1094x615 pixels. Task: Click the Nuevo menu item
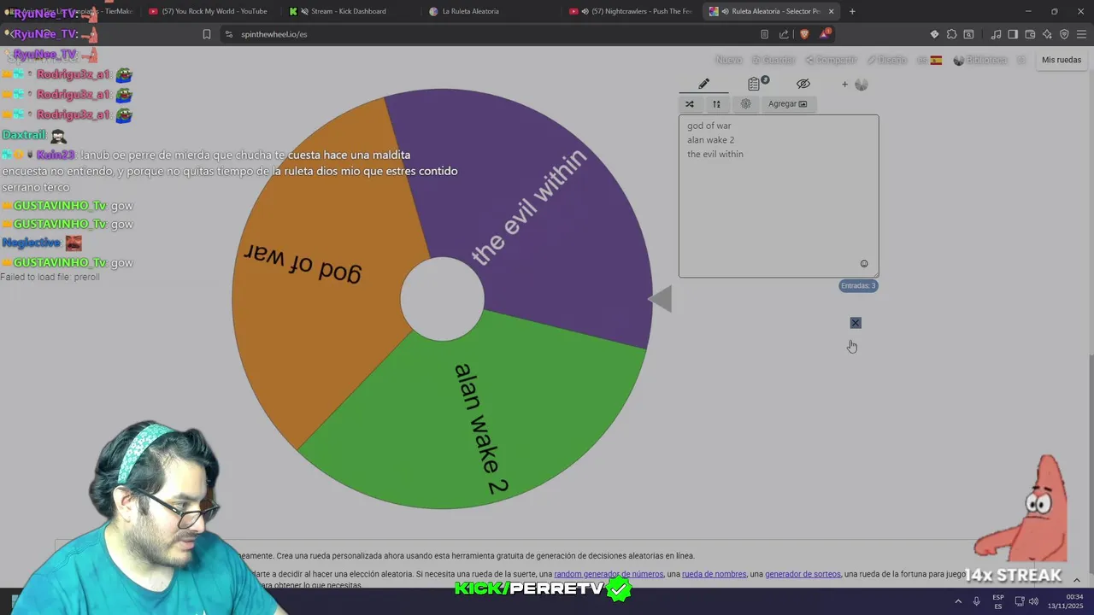pyautogui.click(x=728, y=60)
